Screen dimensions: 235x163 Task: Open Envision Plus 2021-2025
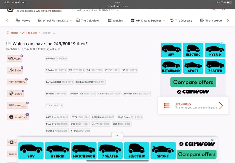pyautogui.click(x=82, y=94)
